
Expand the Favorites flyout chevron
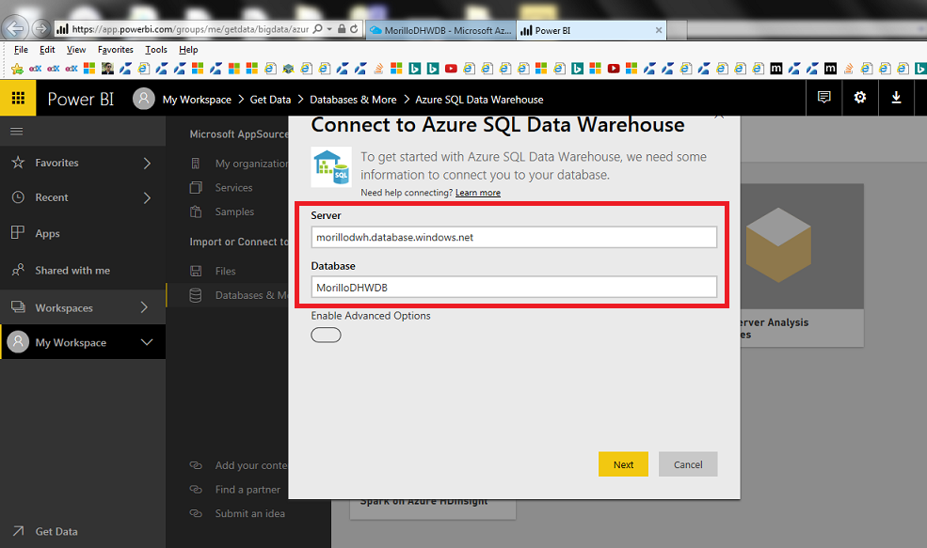(147, 163)
